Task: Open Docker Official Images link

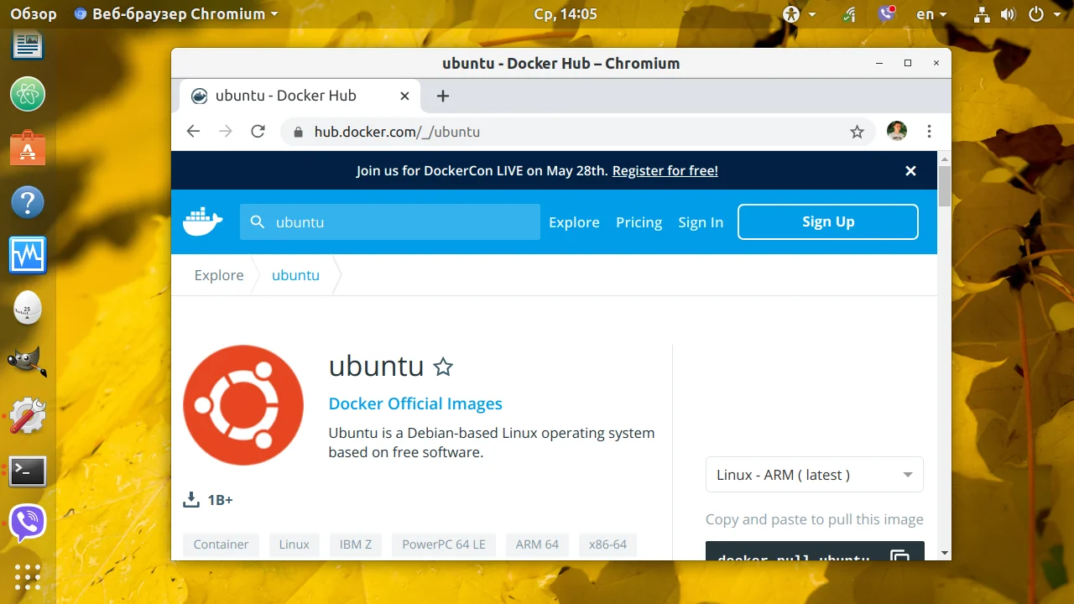Action: point(415,404)
